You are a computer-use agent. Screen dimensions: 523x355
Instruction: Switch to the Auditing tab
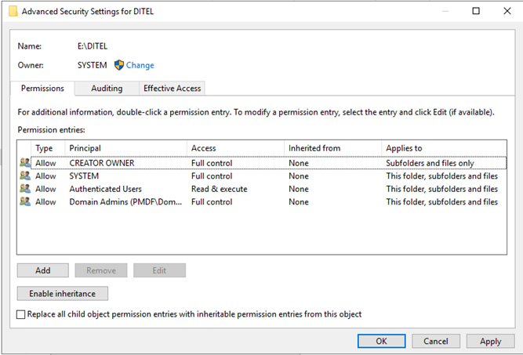point(106,89)
